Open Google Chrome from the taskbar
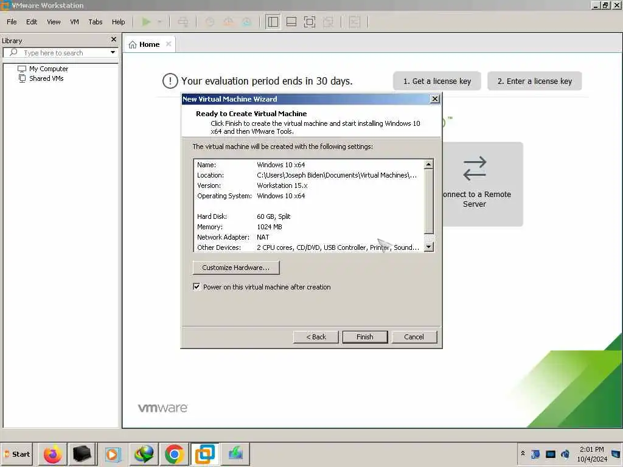 [x=174, y=454]
